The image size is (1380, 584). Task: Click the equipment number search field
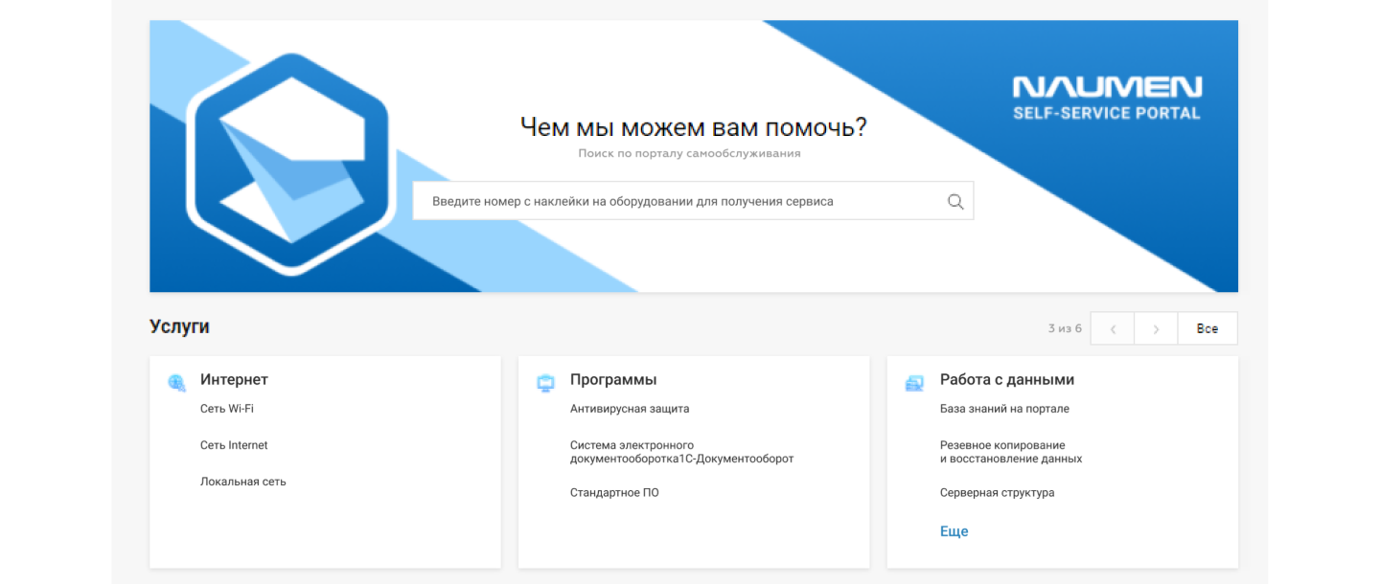tap(680, 201)
